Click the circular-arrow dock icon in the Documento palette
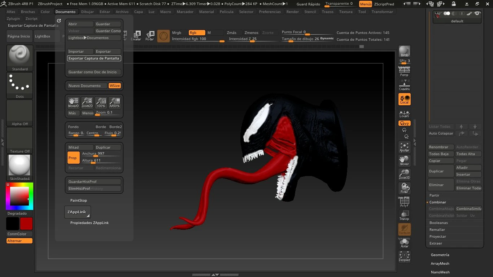 [59, 21]
